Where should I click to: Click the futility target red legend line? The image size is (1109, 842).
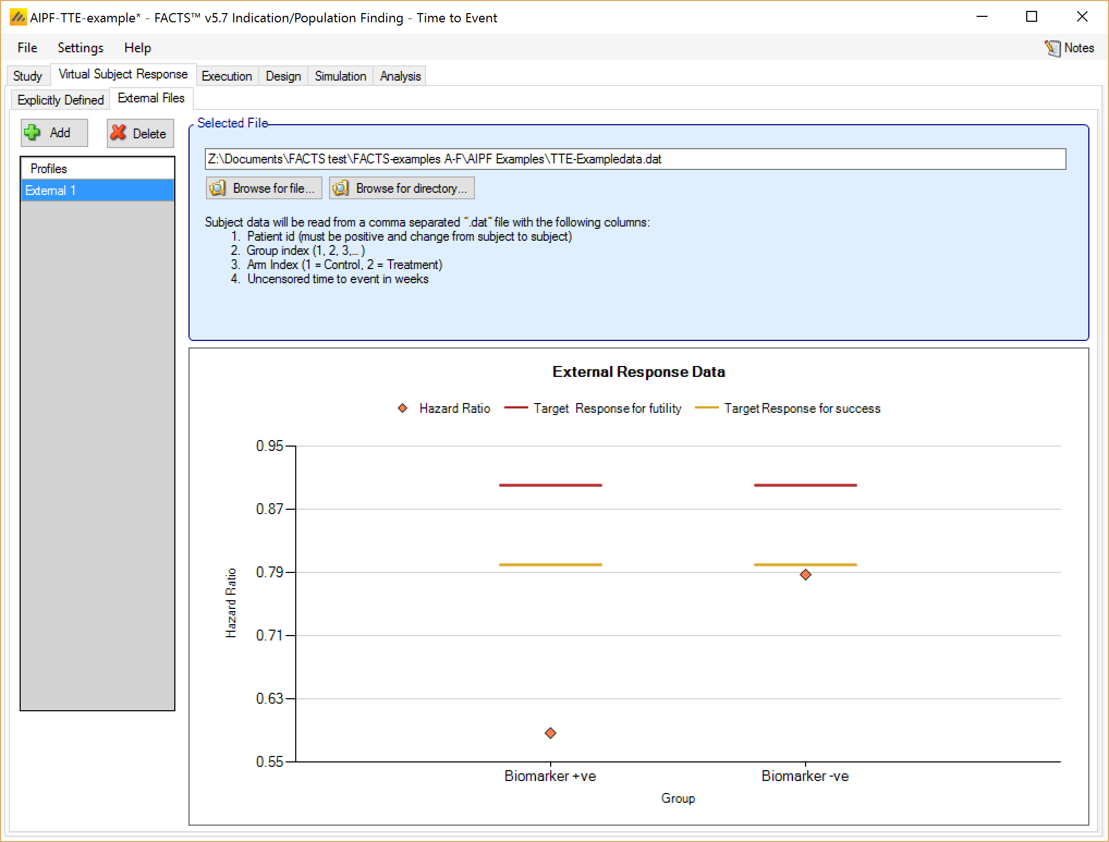516,408
